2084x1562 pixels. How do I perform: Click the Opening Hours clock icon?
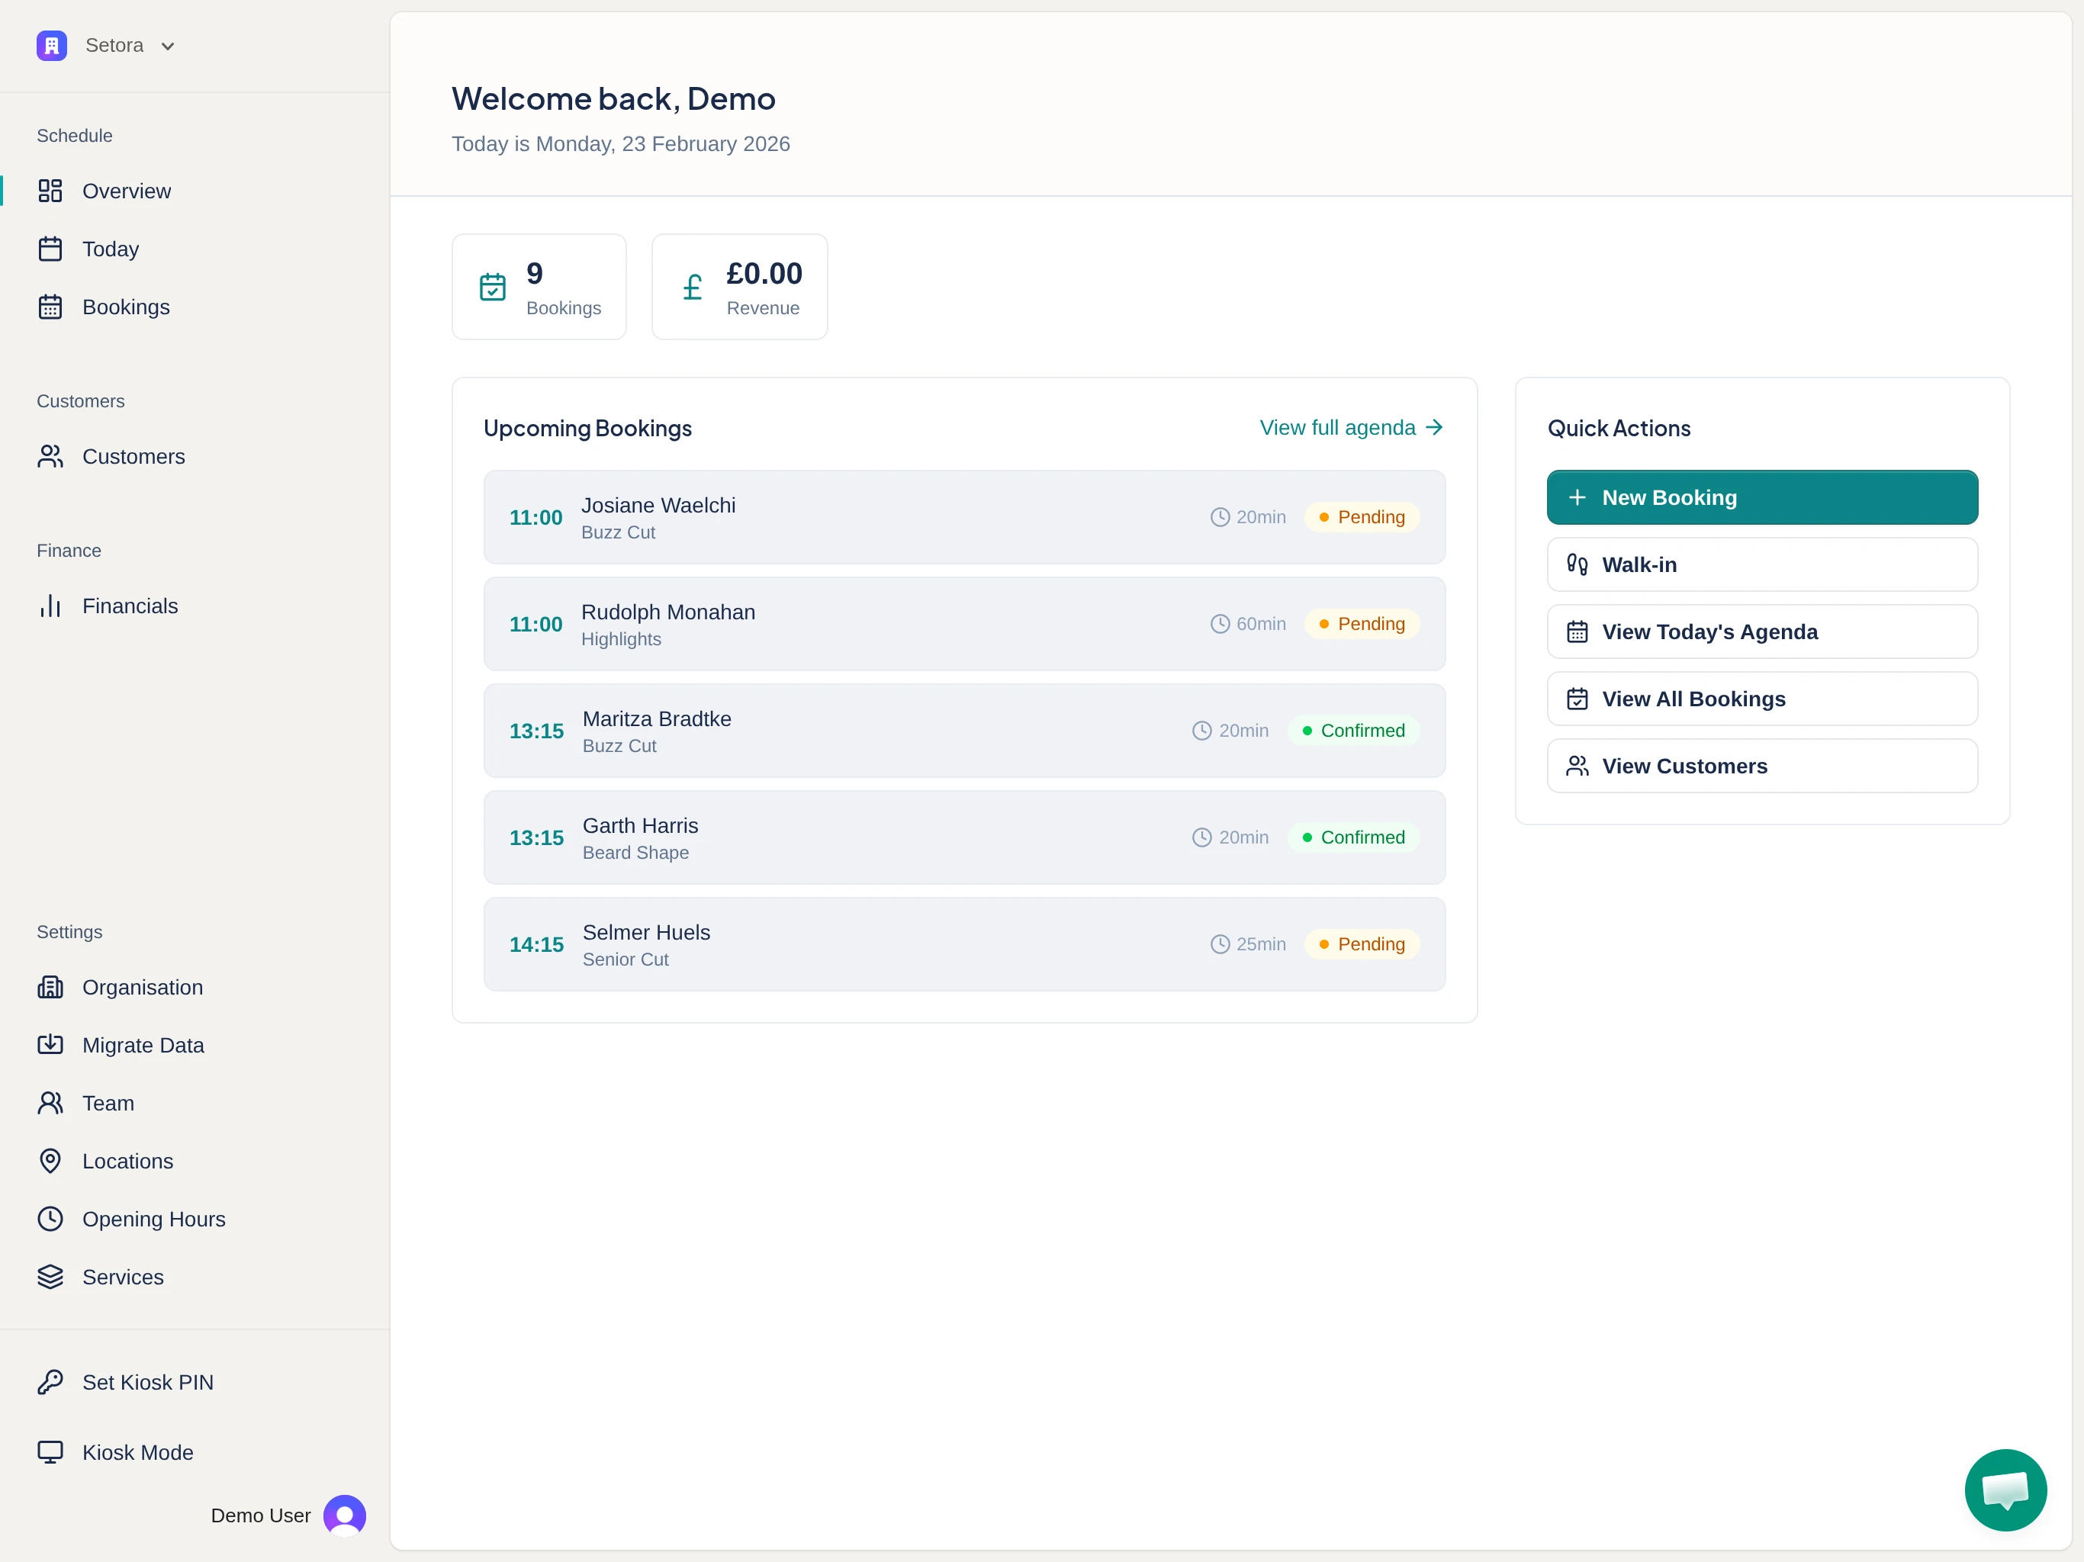pyautogui.click(x=50, y=1219)
